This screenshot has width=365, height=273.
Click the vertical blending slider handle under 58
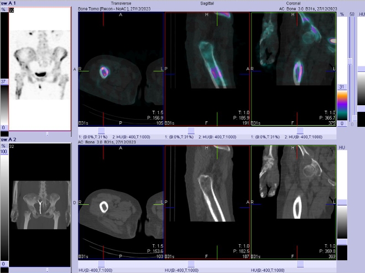click(x=350, y=61)
